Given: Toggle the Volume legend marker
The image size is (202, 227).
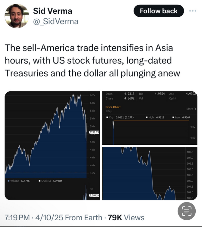Looking at the screenshot, I should point(8,181).
